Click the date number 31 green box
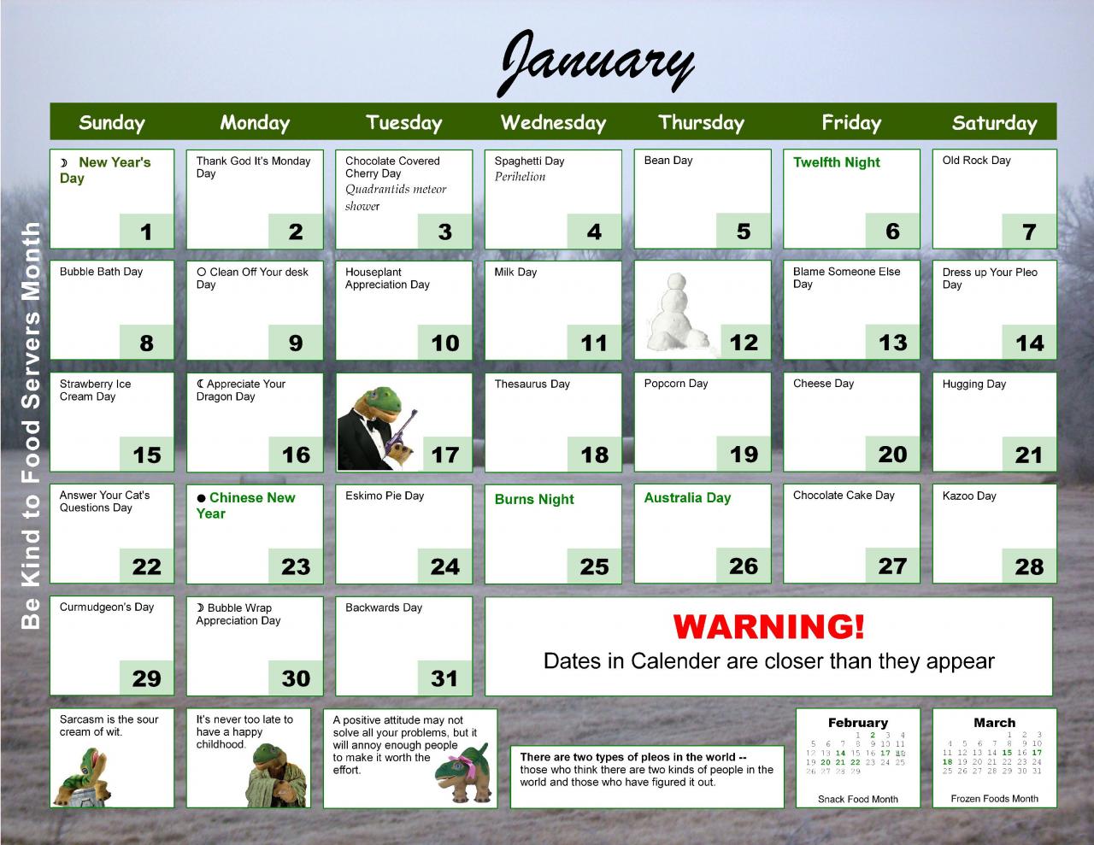The height and width of the screenshot is (845, 1094). point(444,678)
